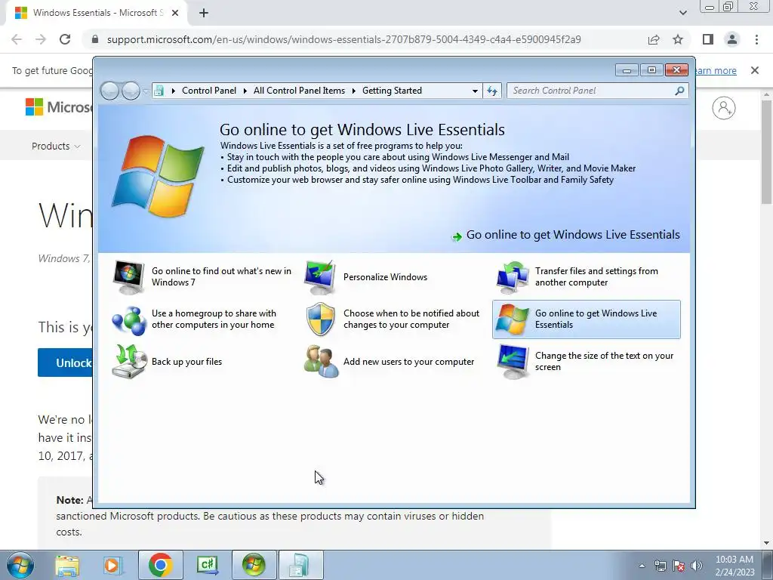Open the Chrome three-dot menu

(756, 39)
